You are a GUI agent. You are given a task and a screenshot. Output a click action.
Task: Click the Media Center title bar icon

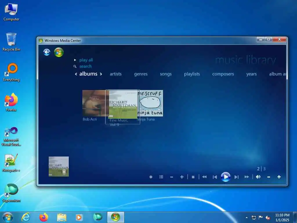[41, 41]
